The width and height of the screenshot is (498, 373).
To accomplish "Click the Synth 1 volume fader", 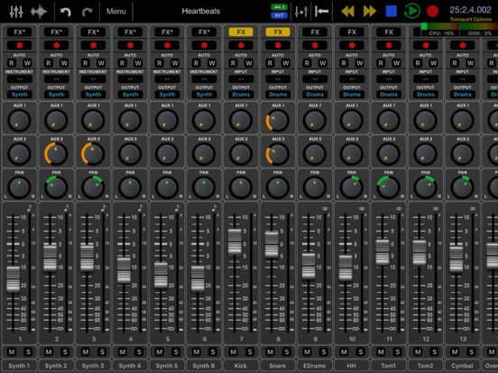I will tap(13, 279).
